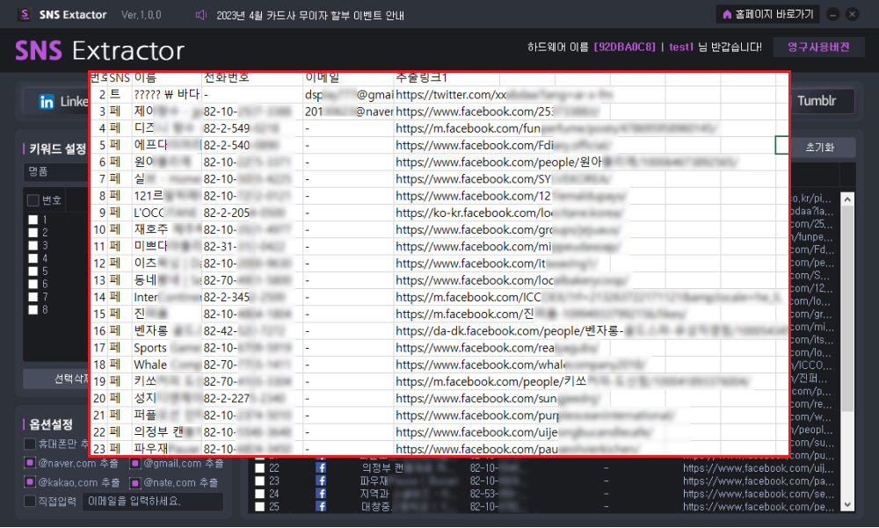
Task: Click the 추출링크1 column header in the spreadsheet
Action: pos(422,78)
